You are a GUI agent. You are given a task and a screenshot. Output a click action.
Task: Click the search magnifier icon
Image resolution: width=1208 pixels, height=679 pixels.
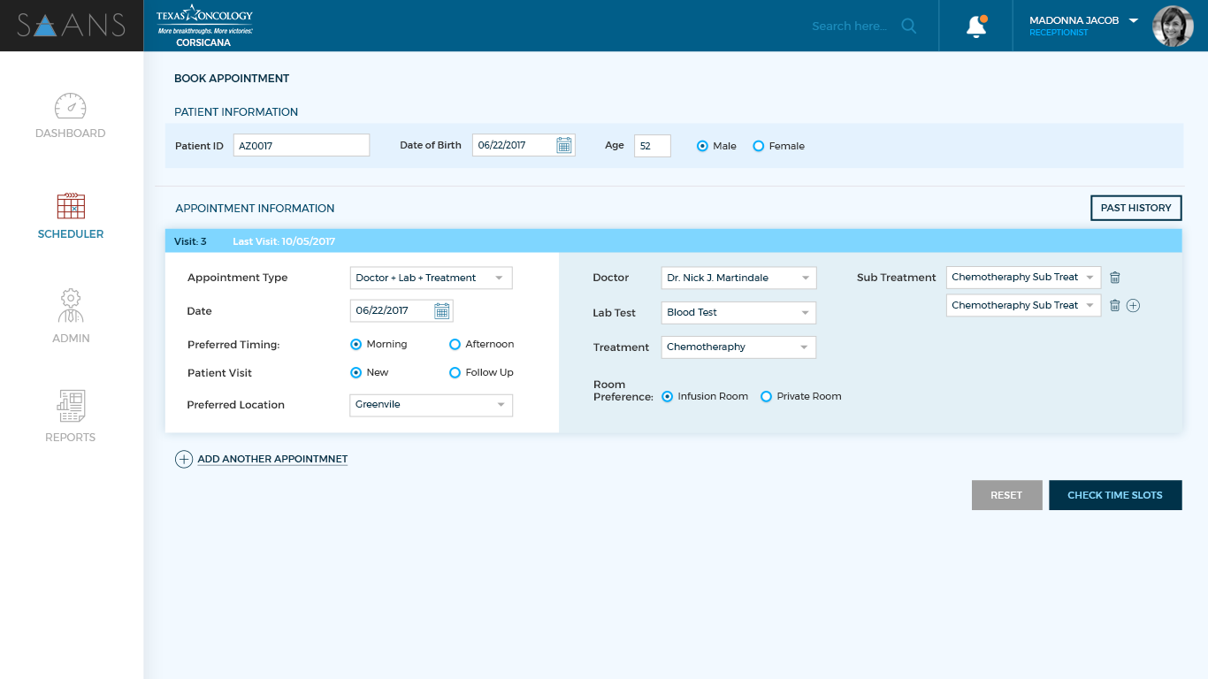click(x=908, y=26)
